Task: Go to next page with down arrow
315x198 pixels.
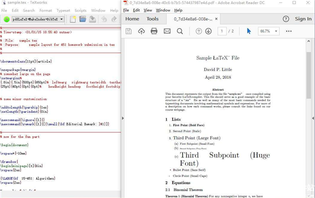Action: [208, 31]
